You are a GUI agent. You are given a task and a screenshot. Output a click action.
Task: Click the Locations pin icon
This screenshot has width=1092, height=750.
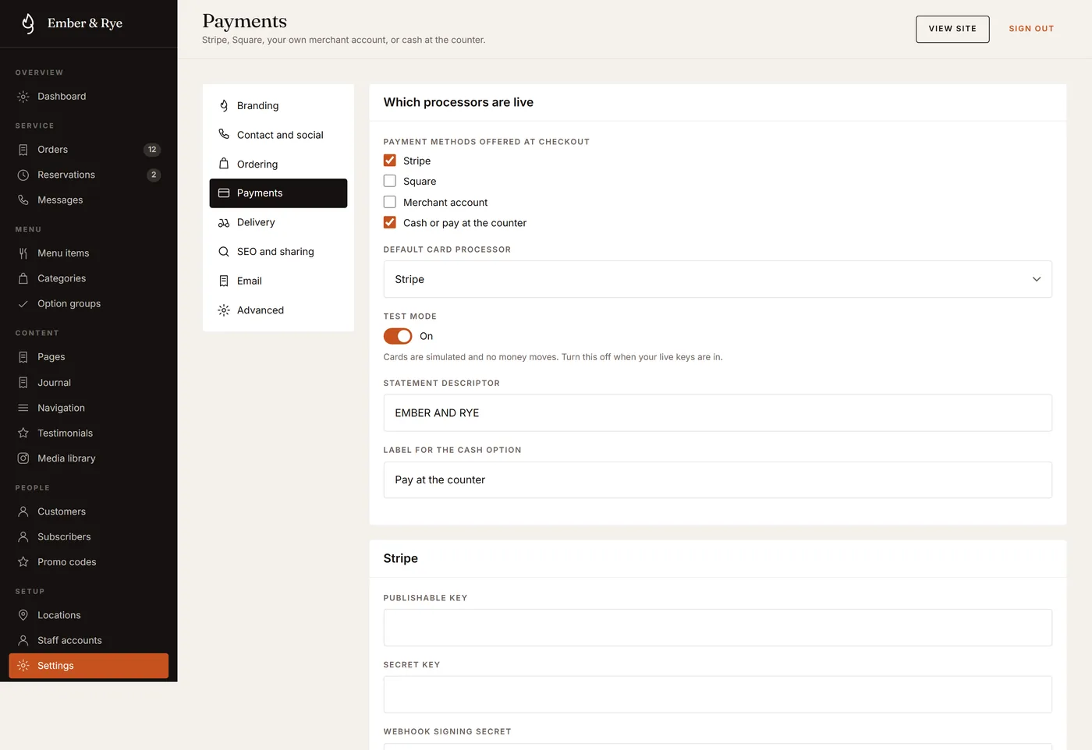click(23, 615)
